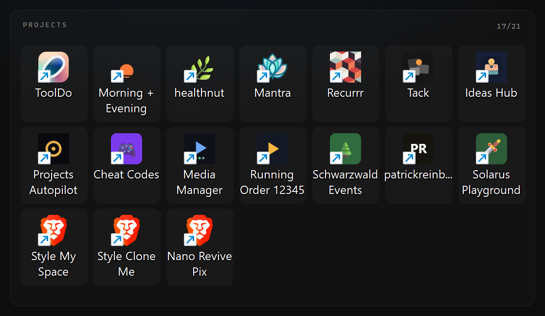Open the ToolDo shortcut icon
This screenshot has width=545, height=316.
tap(54, 67)
